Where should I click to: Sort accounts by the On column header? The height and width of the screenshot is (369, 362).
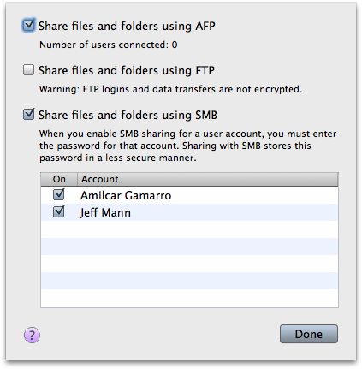[x=59, y=179]
